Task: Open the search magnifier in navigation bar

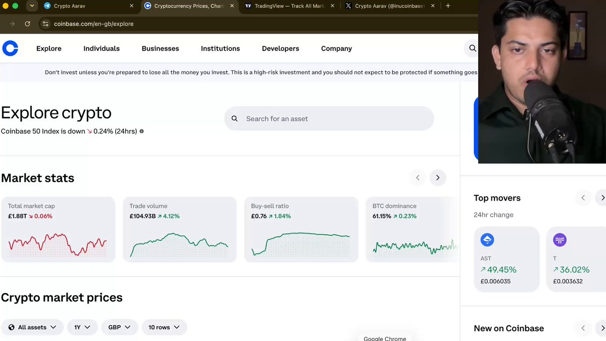Action: point(472,48)
